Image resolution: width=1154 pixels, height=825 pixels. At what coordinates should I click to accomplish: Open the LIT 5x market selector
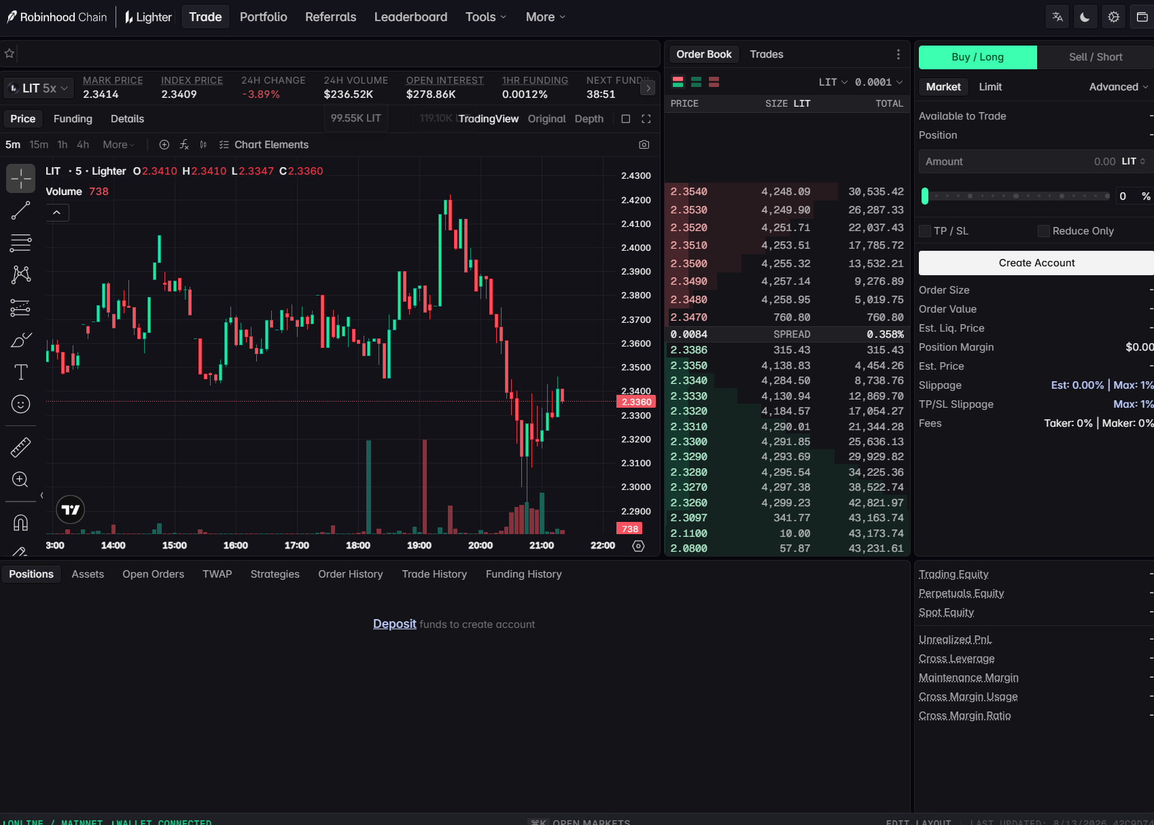click(x=39, y=88)
